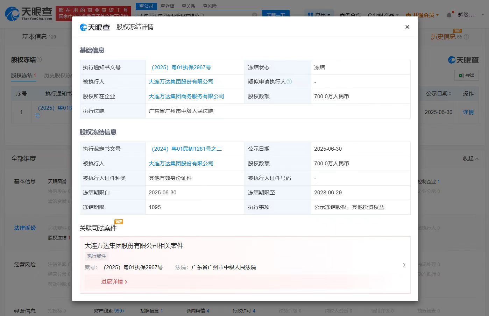Open 天眼图谱 item under 基本信息
Screen dimensions: 489x316
(x=57, y=181)
